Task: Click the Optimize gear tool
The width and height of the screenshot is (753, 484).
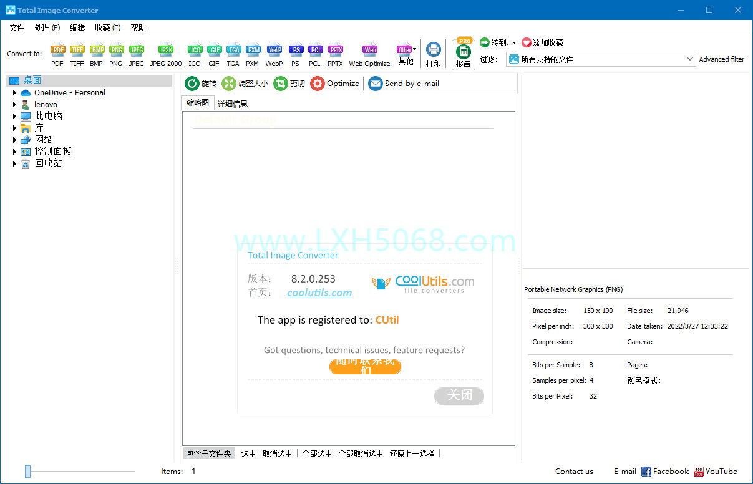Action: pyautogui.click(x=335, y=84)
